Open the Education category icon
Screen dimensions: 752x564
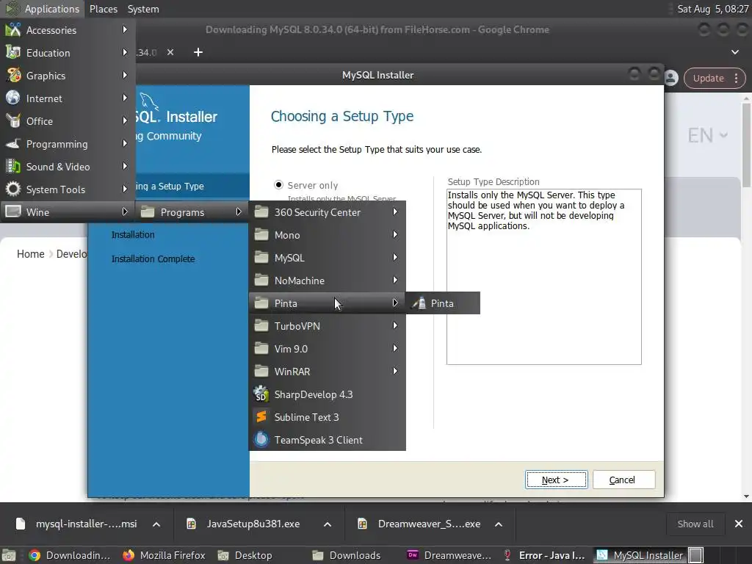(x=13, y=53)
